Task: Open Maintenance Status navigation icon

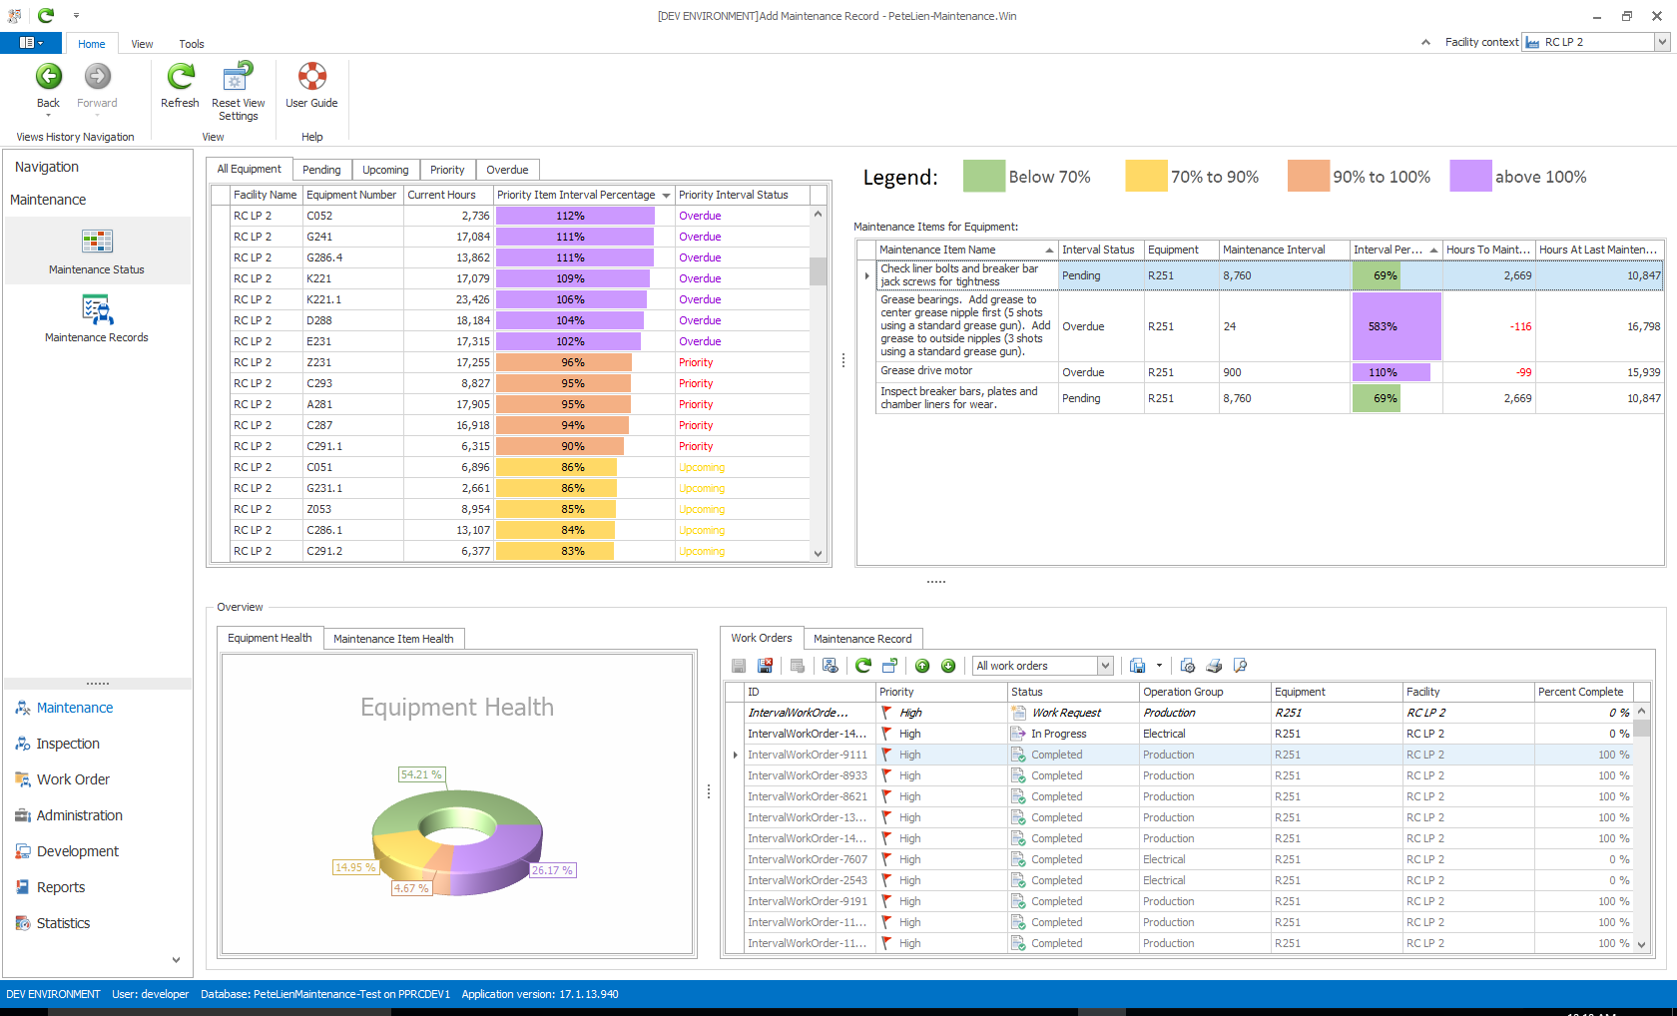Action: 97,241
